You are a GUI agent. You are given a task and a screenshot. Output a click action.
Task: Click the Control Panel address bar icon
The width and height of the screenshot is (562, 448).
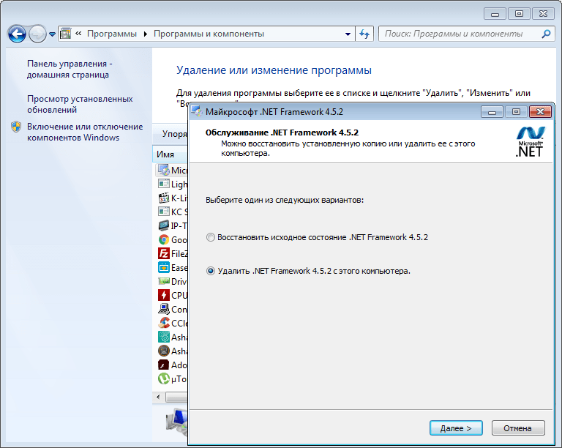[x=65, y=34]
